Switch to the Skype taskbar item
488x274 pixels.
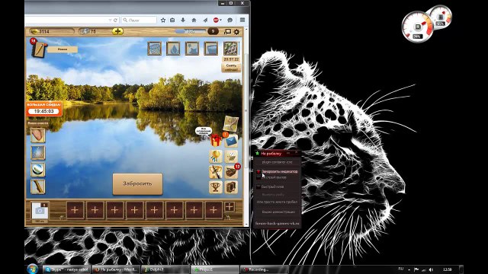66,269
